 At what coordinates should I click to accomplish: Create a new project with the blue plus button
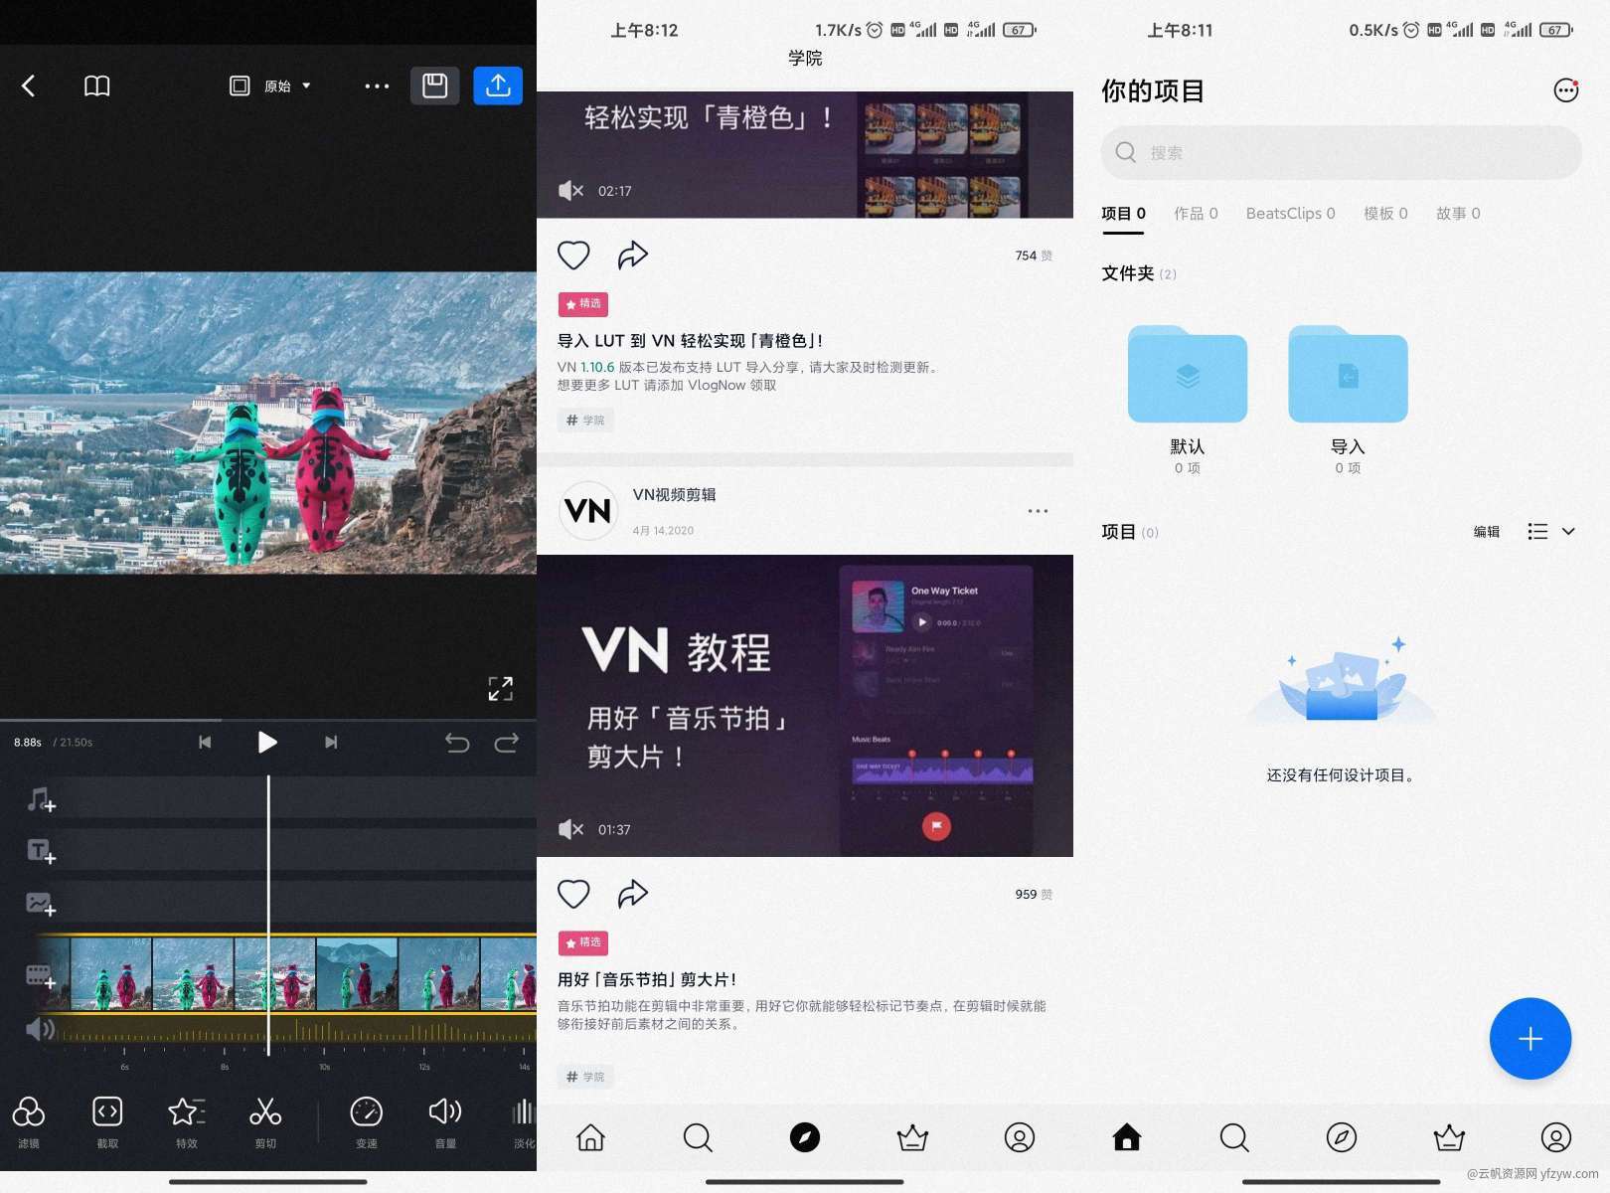click(x=1530, y=1039)
